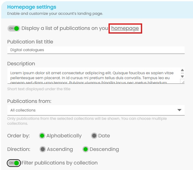
Task: Click the Description box scroll-up arrow
Action: (x=182, y=71)
